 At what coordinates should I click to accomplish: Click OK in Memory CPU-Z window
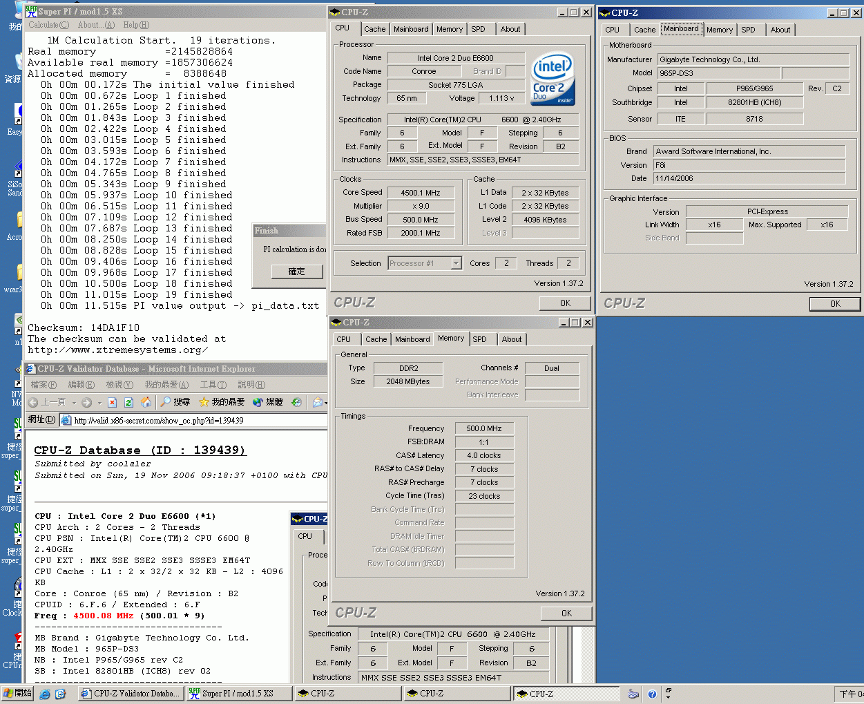point(566,613)
